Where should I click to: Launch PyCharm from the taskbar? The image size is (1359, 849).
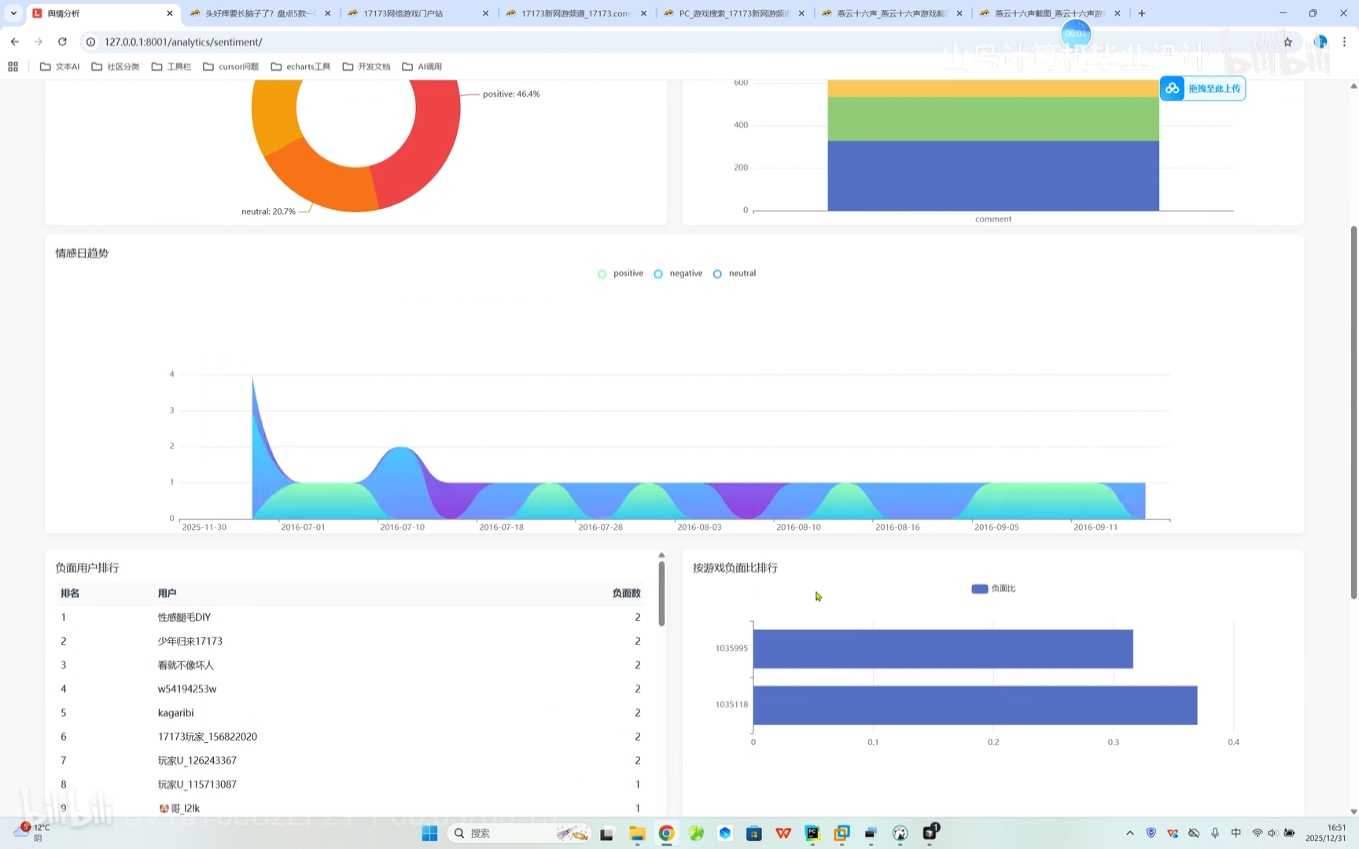[x=812, y=832]
